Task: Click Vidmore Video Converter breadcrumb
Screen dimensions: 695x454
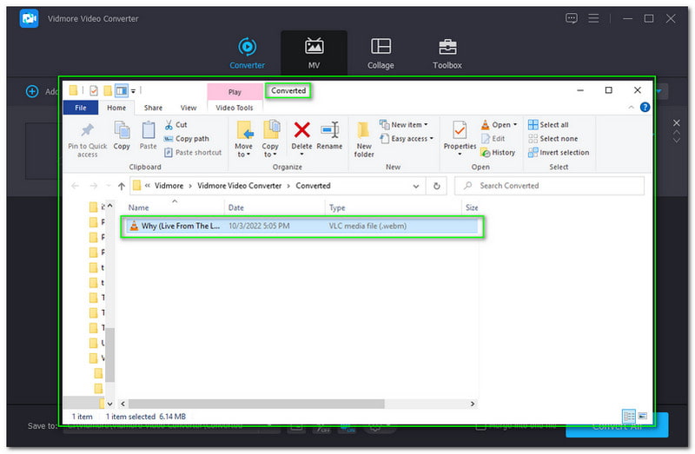Action: tap(240, 186)
